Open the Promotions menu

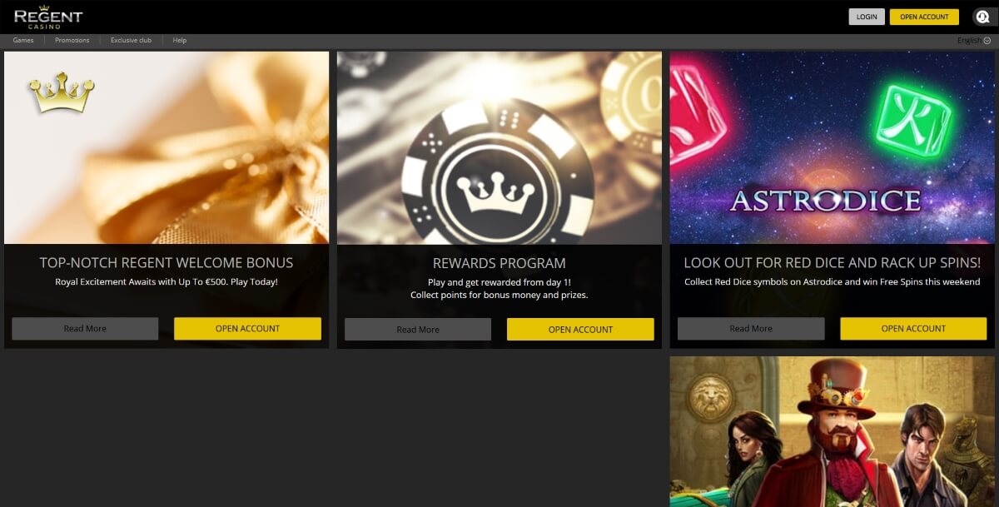click(72, 40)
